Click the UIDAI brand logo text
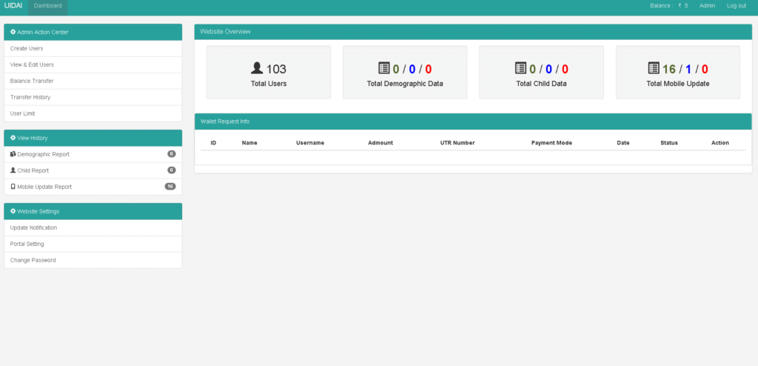 [13, 6]
